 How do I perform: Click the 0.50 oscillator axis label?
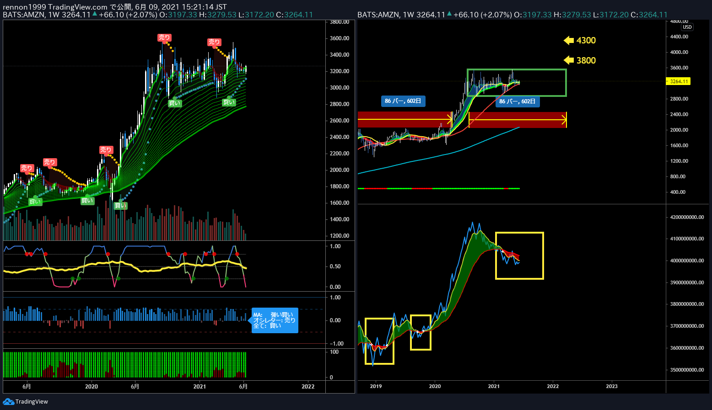point(335,266)
